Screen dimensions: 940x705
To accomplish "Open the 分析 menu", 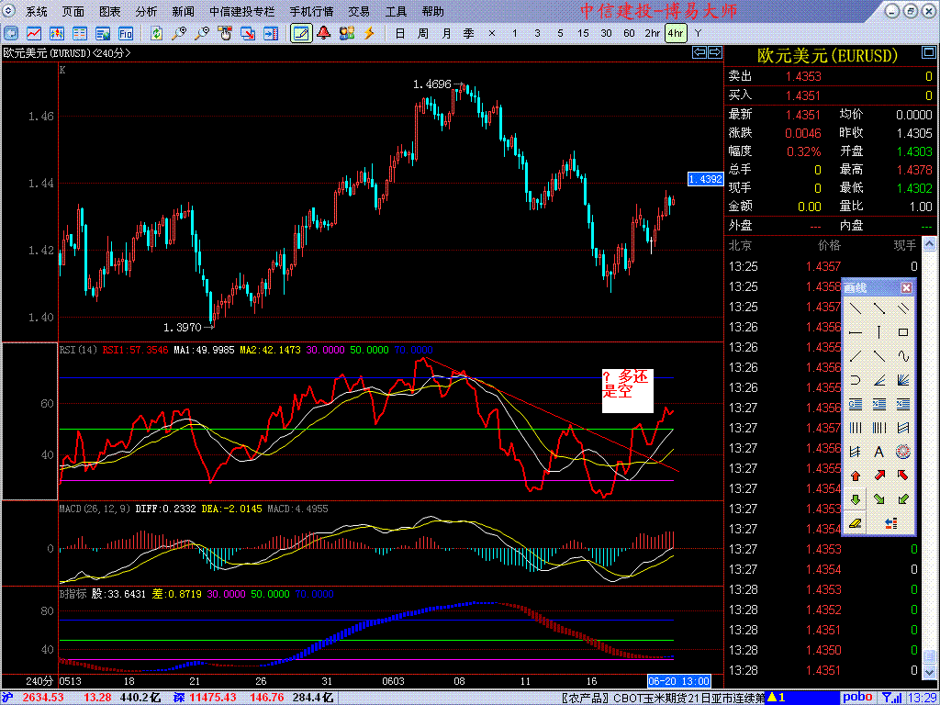I will 147,12.
